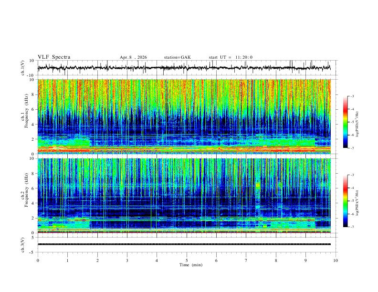The image size is (378, 292).
Task: Click the "ch.1(V)" axis label
Action: pos(23,68)
